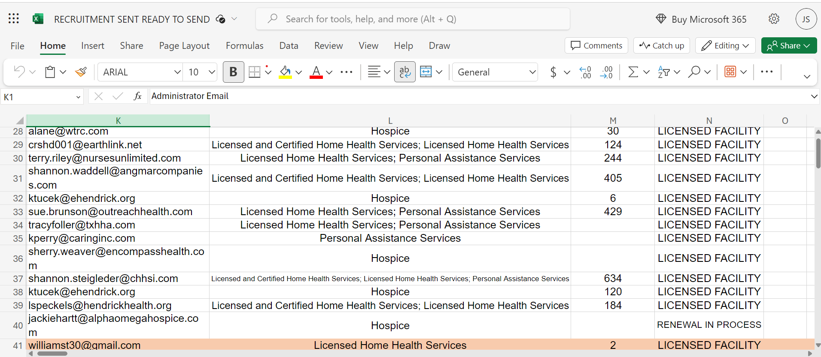The width and height of the screenshot is (821, 357).
Task: Click the Find magnifier icon in ribbon
Action: [694, 72]
